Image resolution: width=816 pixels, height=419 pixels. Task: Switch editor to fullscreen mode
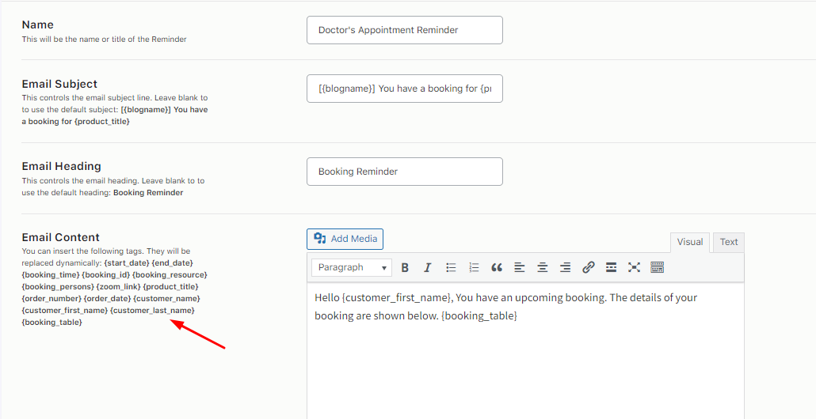(x=634, y=267)
